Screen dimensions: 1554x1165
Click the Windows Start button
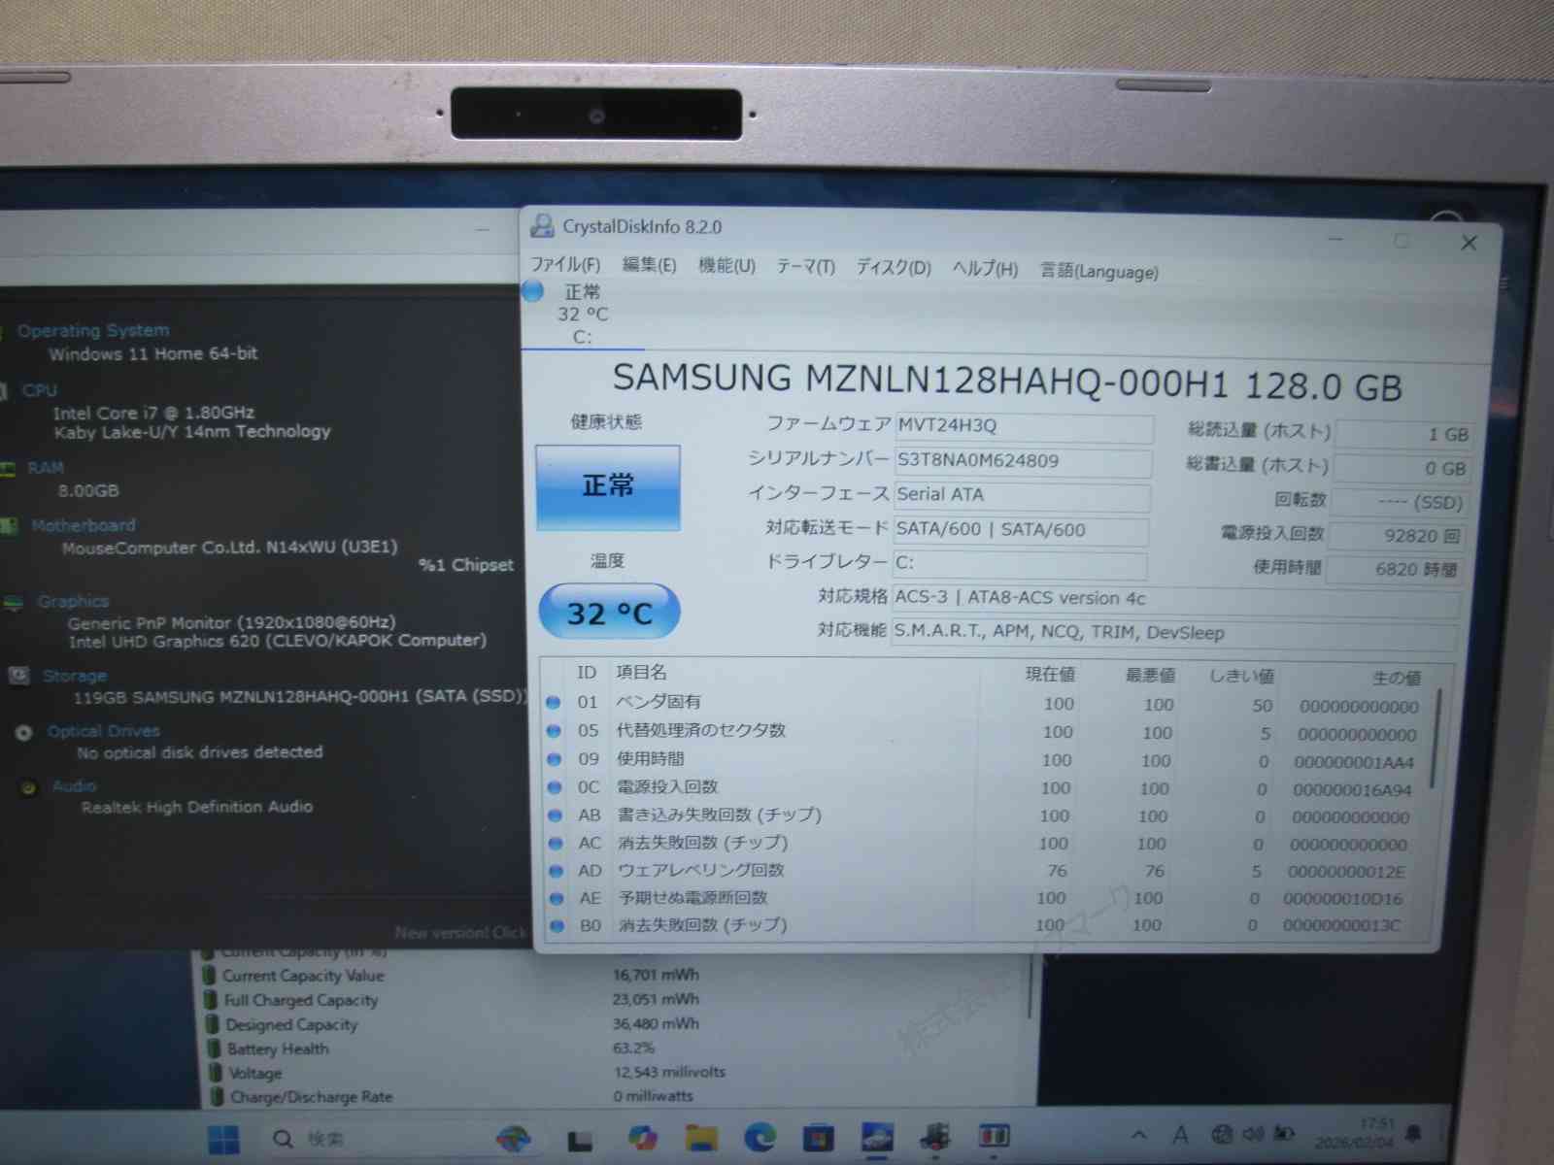(x=223, y=1139)
